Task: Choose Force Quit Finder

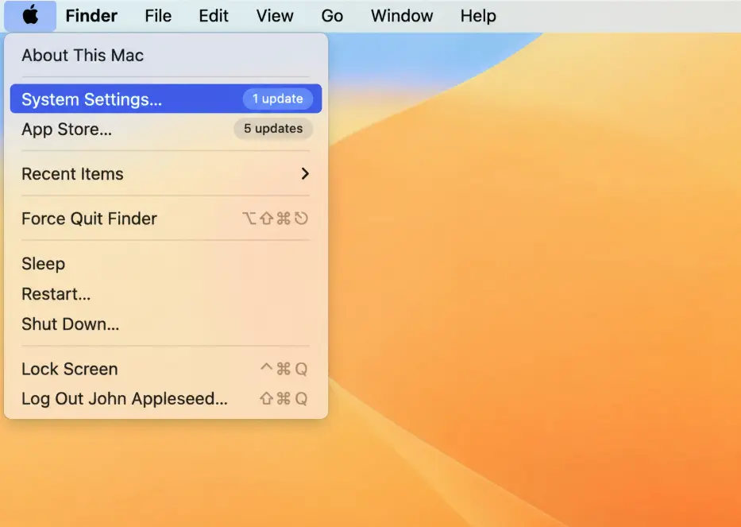Action: tap(166, 219)
